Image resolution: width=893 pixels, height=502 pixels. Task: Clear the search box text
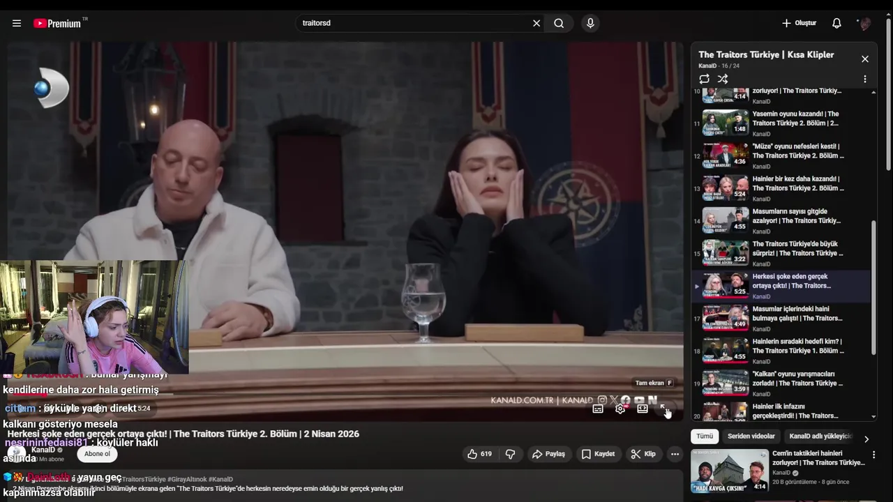pyautogui.click(x=536, y=23)
